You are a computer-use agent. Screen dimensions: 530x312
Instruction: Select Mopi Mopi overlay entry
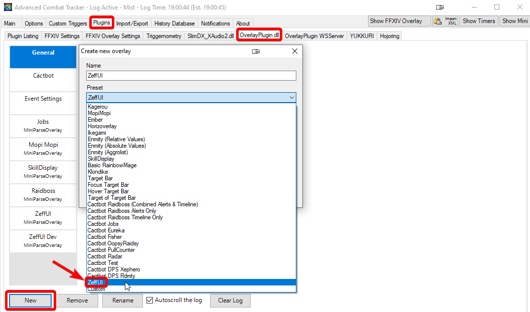tap(43, 149)
